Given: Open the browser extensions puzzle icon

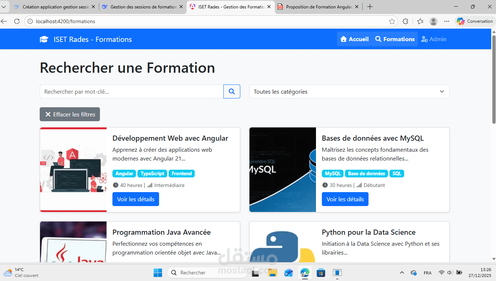Looking at the screenshot, I should pyautogui.click(x=405, y=21).
